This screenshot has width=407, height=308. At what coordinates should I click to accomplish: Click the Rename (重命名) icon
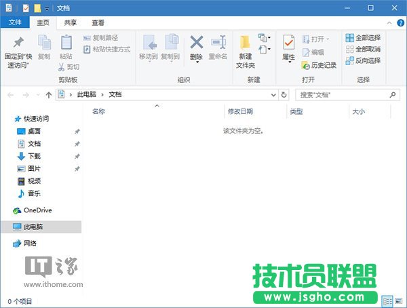(218, 42)
